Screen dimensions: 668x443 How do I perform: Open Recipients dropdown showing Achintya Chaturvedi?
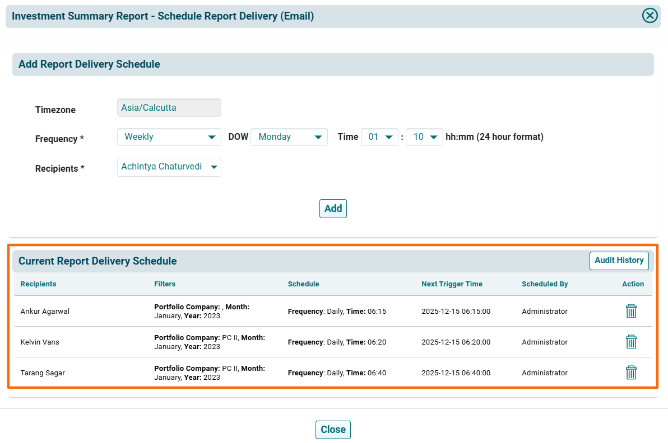[169, 167]
